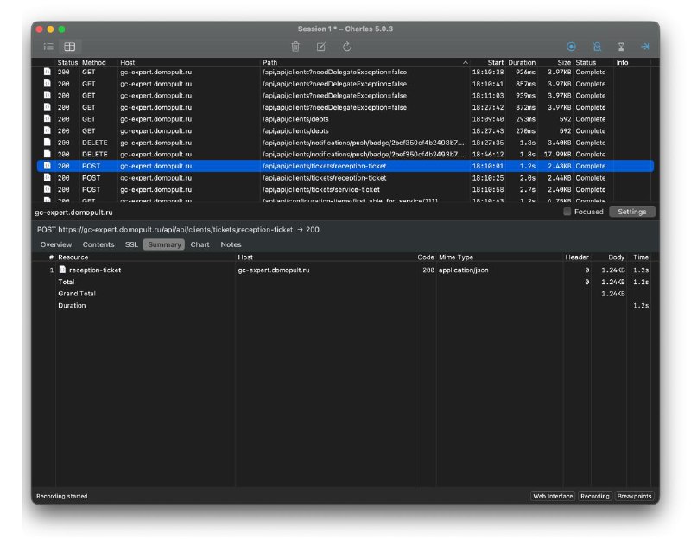Viewport: 691px width, 546px height.
Task: Select the POST service-ticket request row
Action: coord(345,189)
